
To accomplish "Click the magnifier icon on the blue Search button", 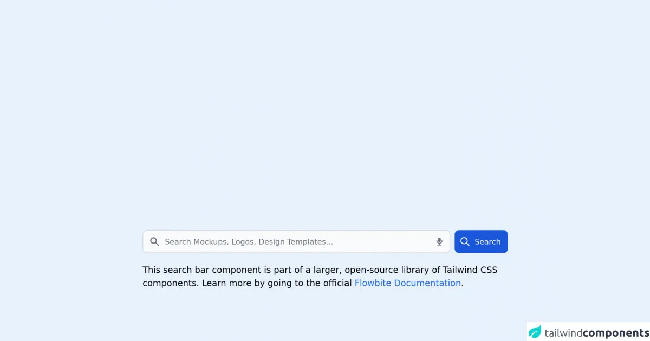I will [465, 241].
